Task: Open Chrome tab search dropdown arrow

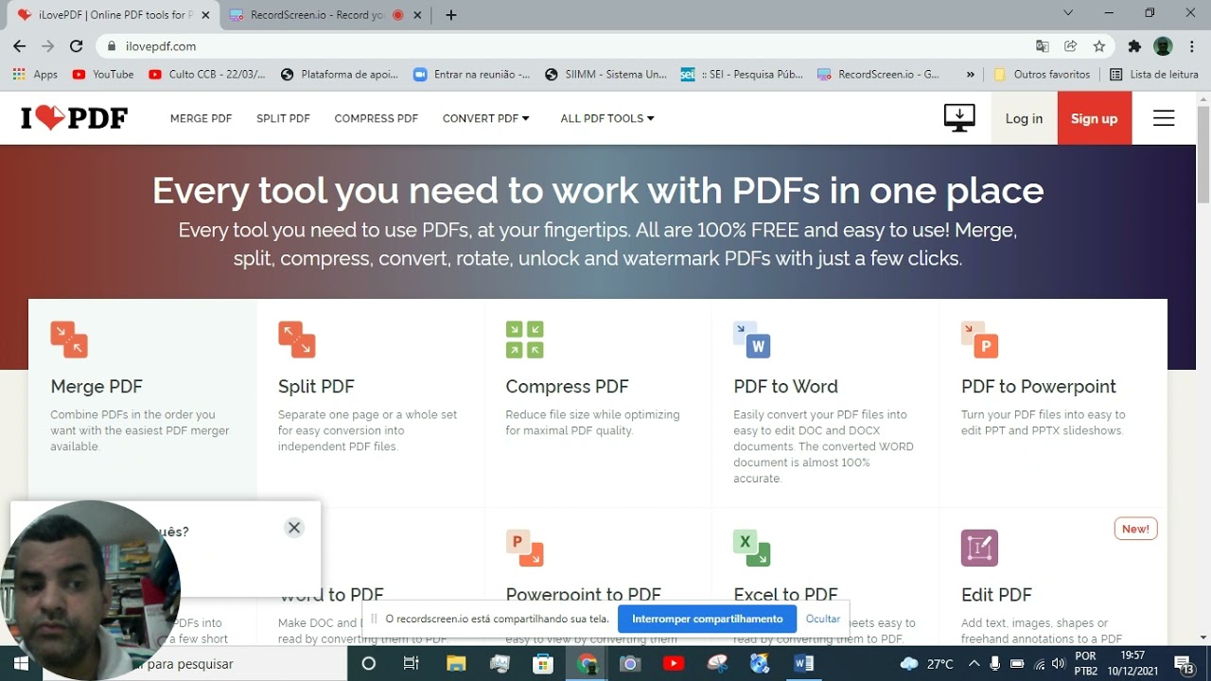Action: pos(1068,13)
